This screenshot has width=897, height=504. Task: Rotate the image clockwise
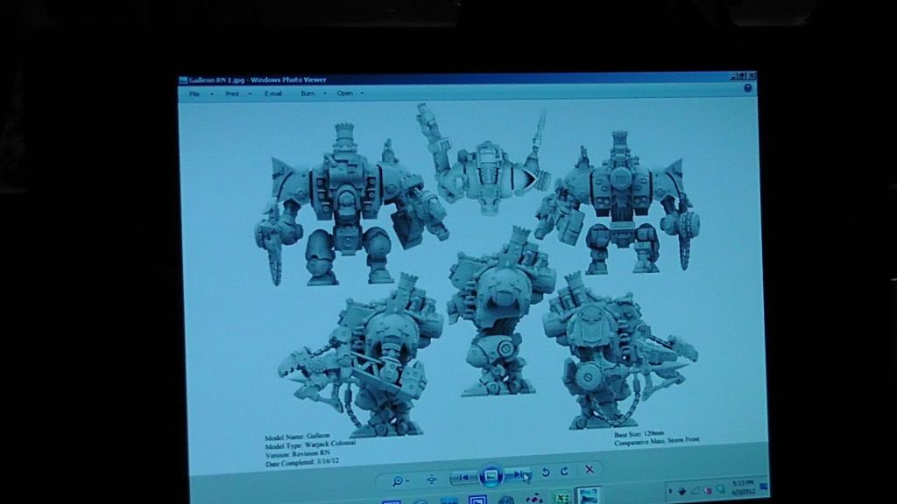(x=565, y=471)
